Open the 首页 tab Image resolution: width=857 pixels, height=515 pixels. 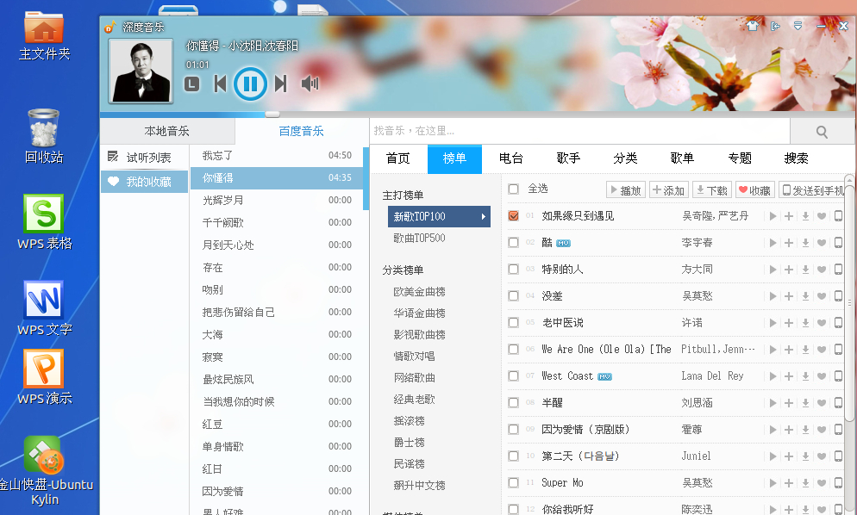click(398, 159)
